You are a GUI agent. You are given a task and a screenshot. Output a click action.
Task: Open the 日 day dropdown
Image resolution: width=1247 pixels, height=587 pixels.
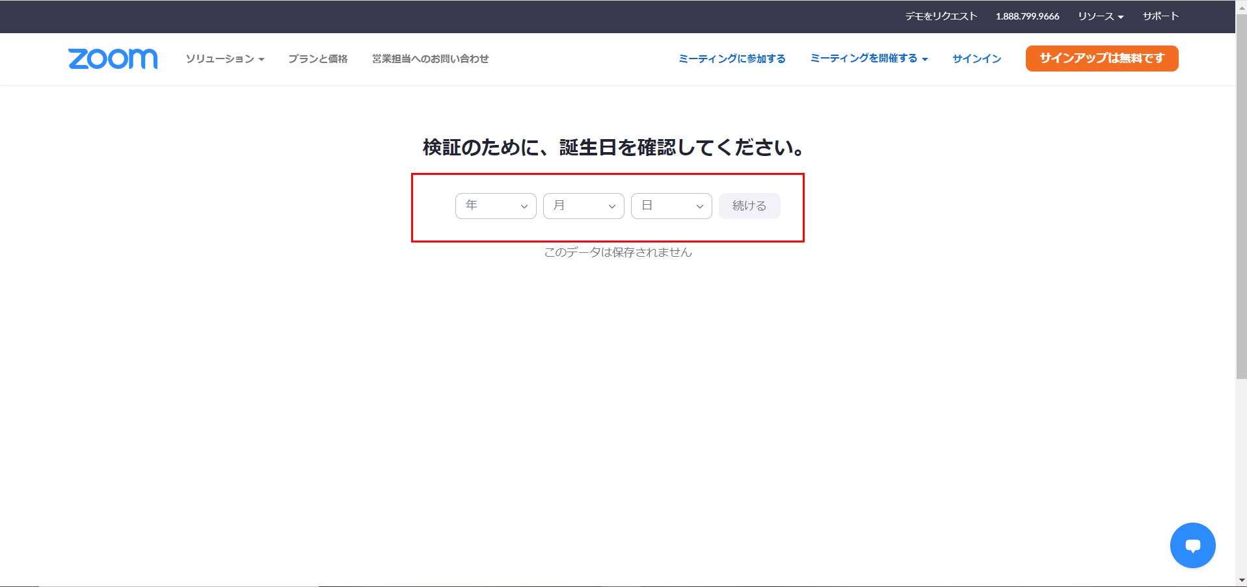(x=671, y=205)
